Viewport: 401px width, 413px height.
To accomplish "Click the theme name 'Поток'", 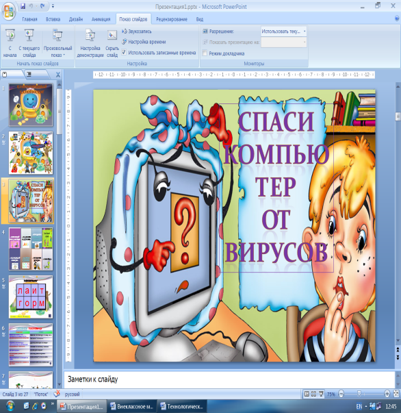I will pos(41,395).
